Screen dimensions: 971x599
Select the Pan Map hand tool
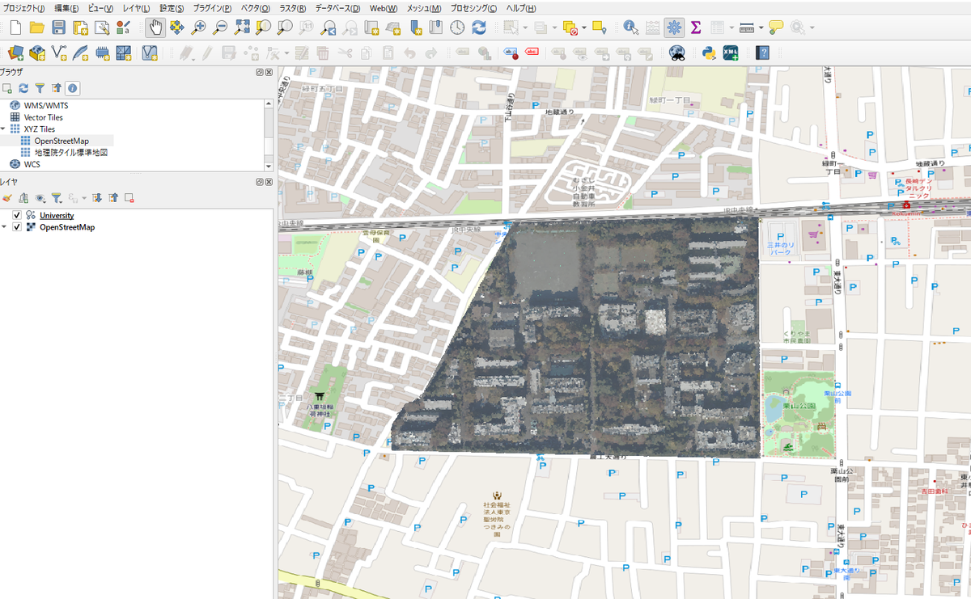point(155,27)
